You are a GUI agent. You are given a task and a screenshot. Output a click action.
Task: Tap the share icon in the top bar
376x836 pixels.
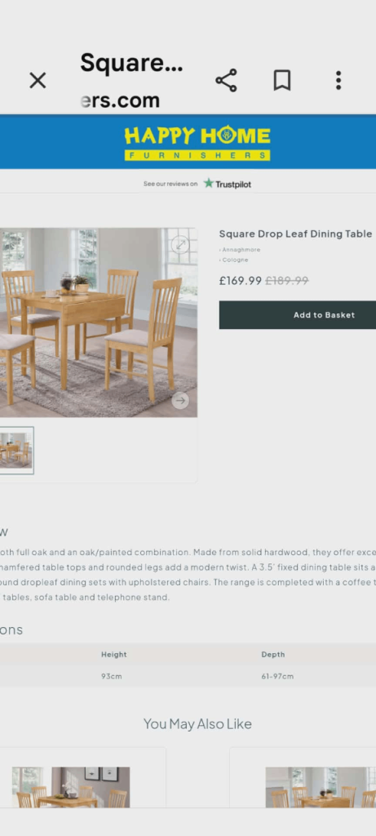coord(226,81)
